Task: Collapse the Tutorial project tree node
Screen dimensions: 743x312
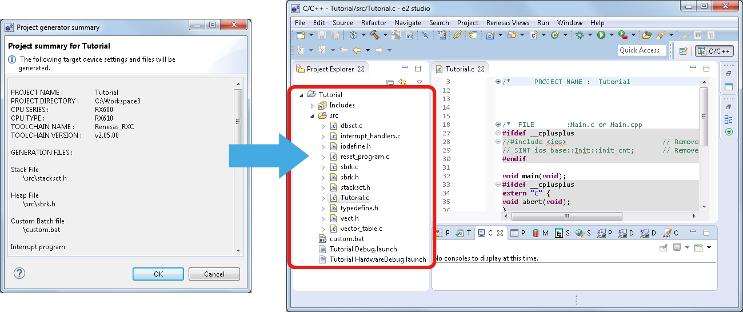Action: tap(302, 95)
